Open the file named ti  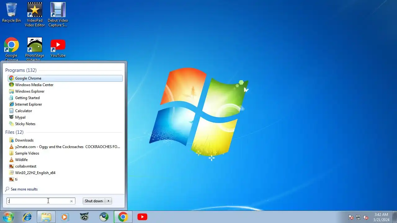[x=65, y=179]
